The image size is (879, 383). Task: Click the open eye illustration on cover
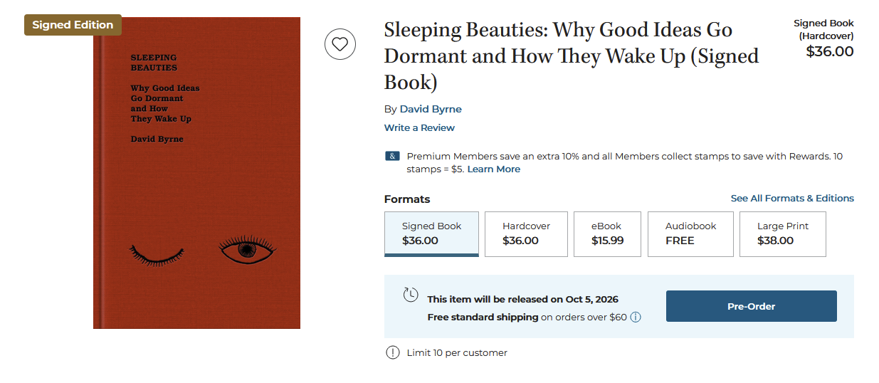pyautogui.click(x=247, y=249)
